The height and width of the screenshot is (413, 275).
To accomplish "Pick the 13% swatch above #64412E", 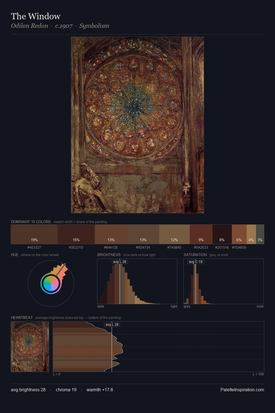I will coord(111,234).
